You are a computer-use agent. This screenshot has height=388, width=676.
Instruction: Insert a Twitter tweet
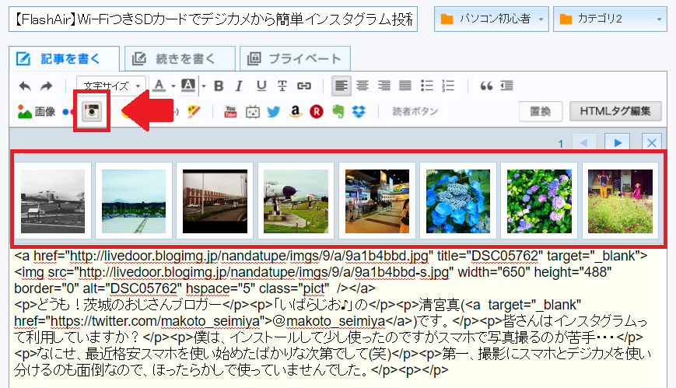pos(273,112)
